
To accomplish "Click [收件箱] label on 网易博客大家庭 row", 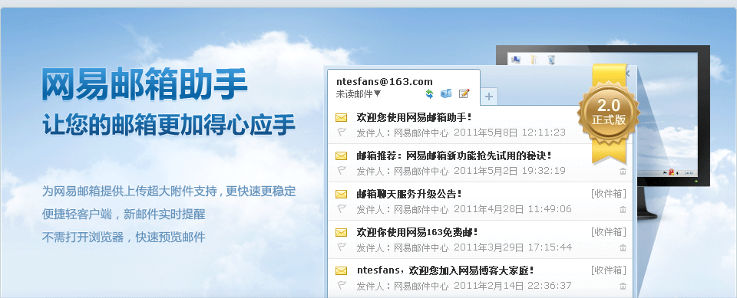I will coord(609,270).
